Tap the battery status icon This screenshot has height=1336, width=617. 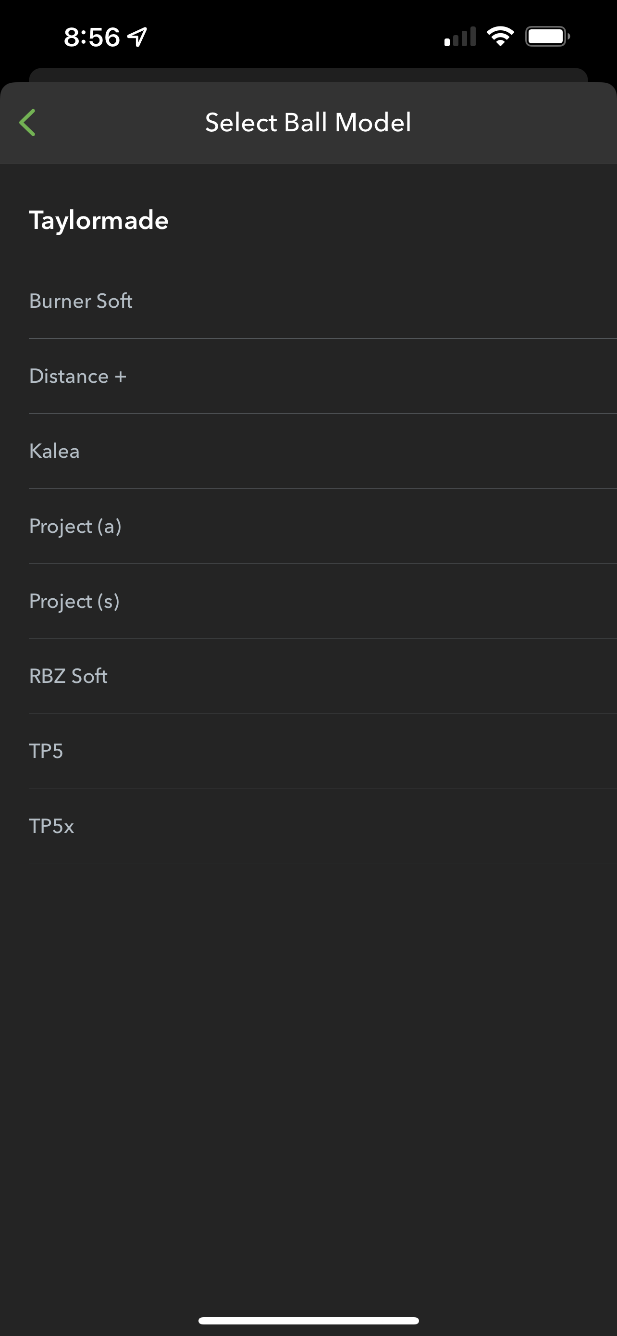coord(547,37)
